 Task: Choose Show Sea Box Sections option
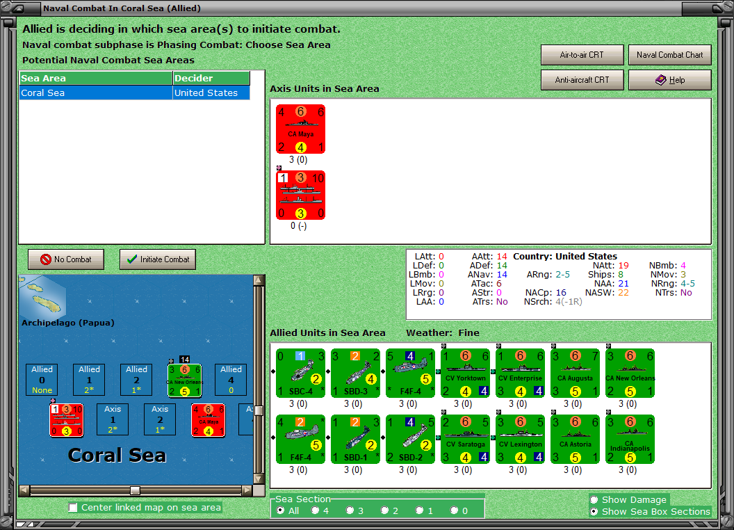[594, 512]
